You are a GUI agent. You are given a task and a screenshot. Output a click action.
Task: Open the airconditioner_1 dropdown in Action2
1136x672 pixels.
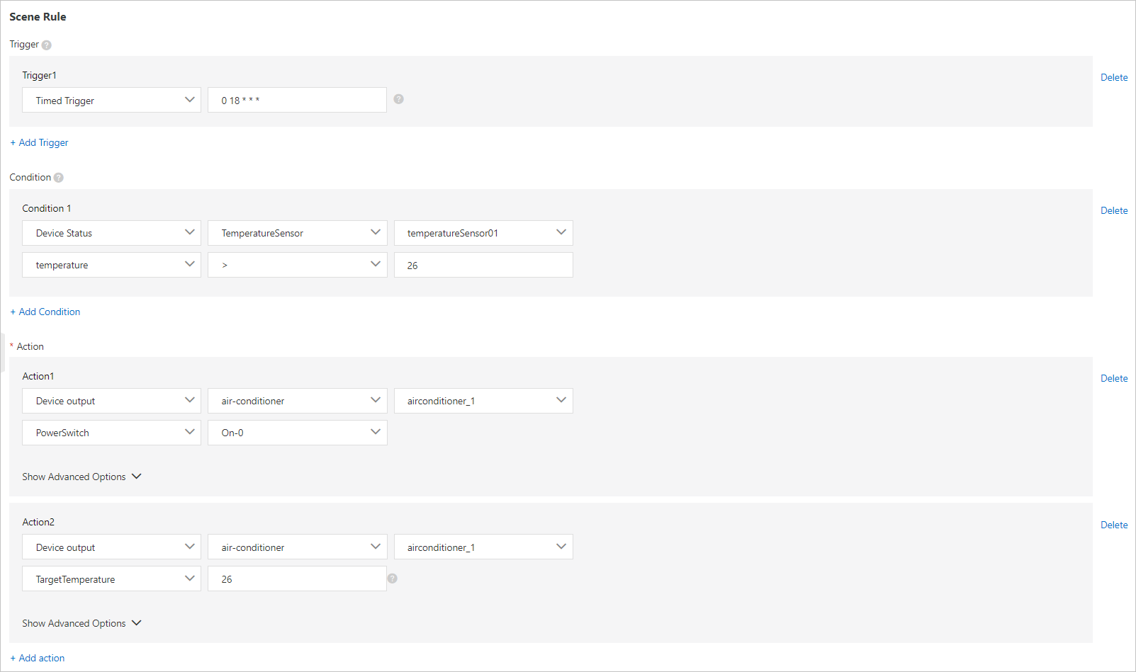click(483, 547)
